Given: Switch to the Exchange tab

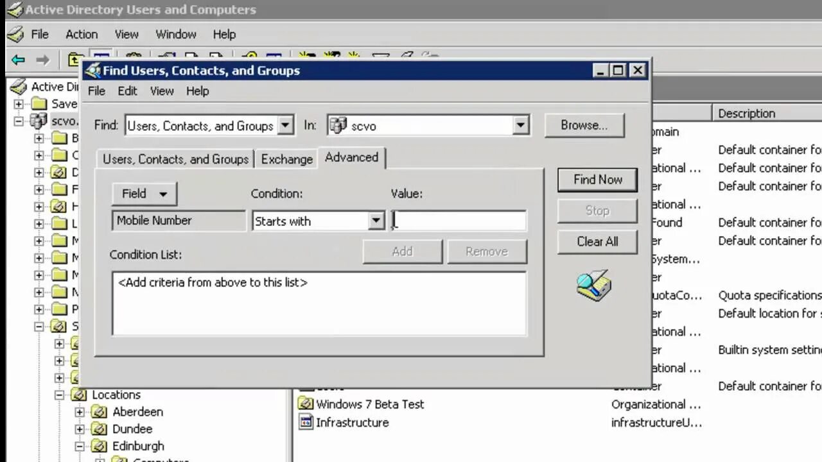Looking at the screenshot, I should 286,159.
